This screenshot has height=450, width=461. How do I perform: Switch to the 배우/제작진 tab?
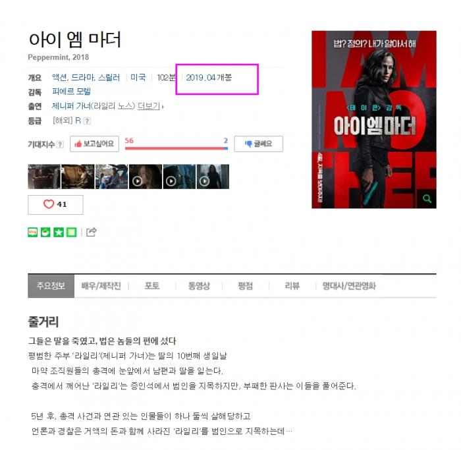click(101, 285)
